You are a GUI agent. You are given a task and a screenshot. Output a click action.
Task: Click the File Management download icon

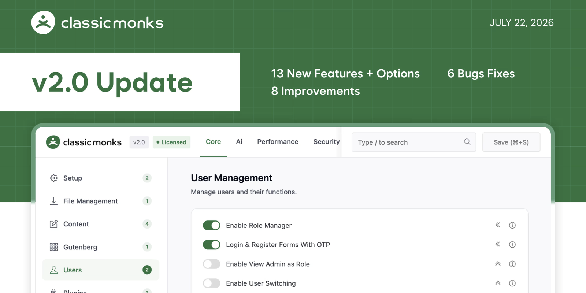pos(53,201)
